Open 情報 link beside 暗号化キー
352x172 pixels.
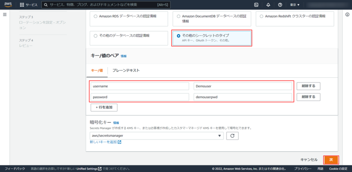coord(116,123)
